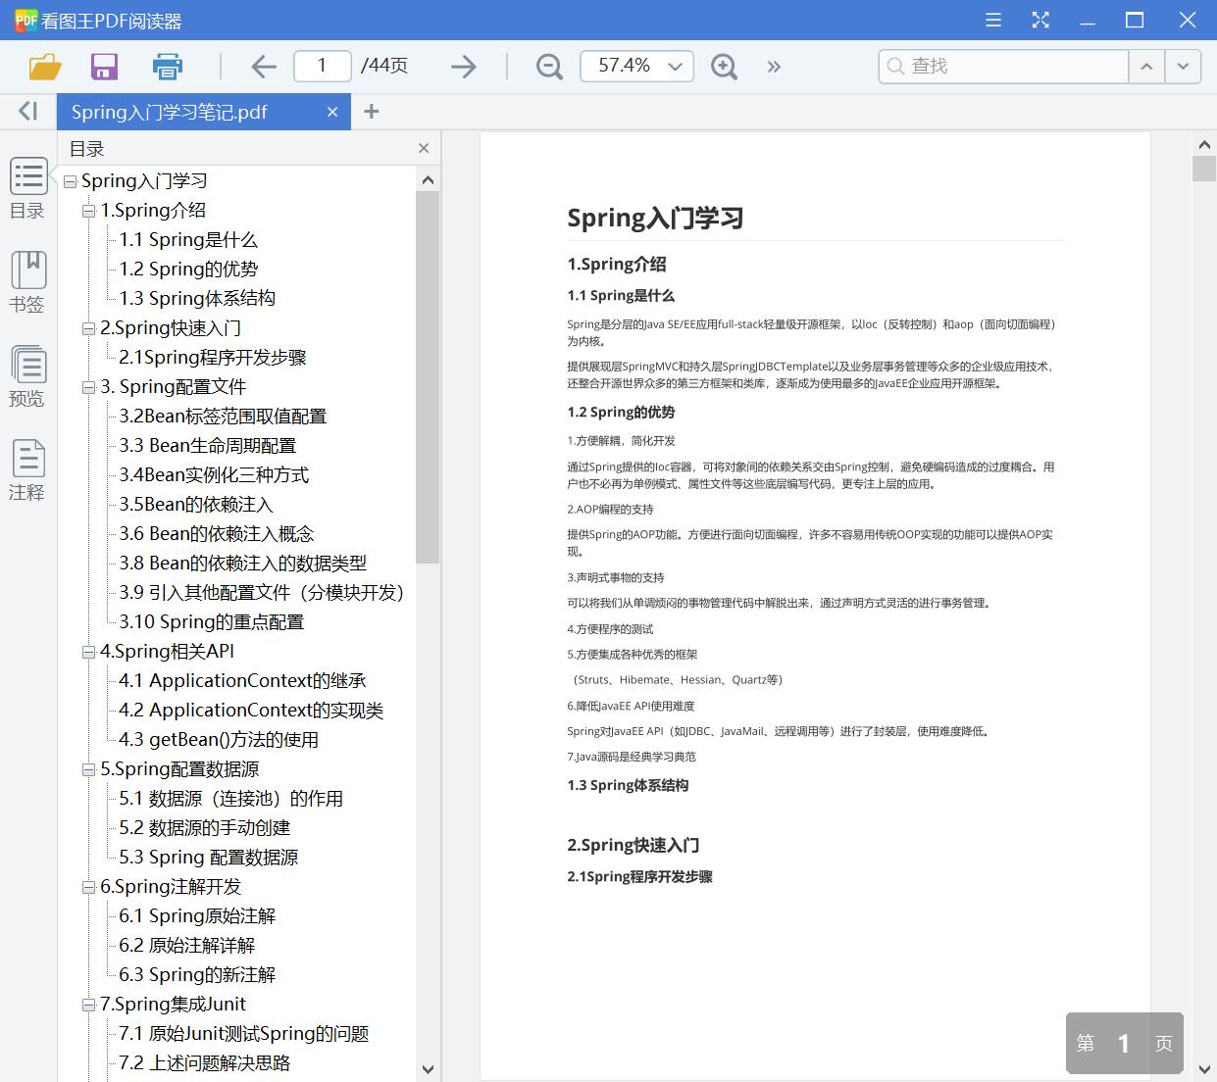Click outline panel scrollbar down arrow
This screenshot has width=1217, height=1082.
[x=428, y=1069]
